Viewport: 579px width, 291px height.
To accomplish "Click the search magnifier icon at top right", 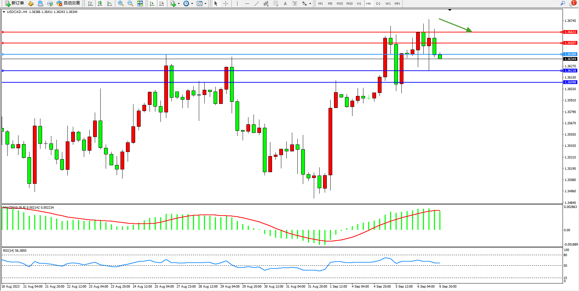I will (563, 3).
